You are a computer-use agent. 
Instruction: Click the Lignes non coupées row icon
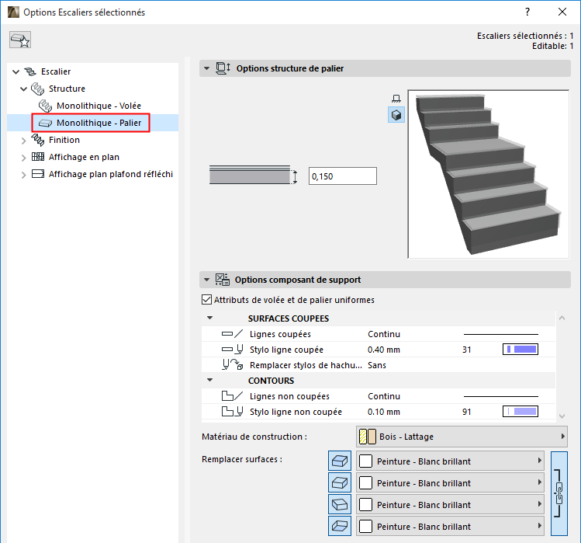(x=233, y=396)
